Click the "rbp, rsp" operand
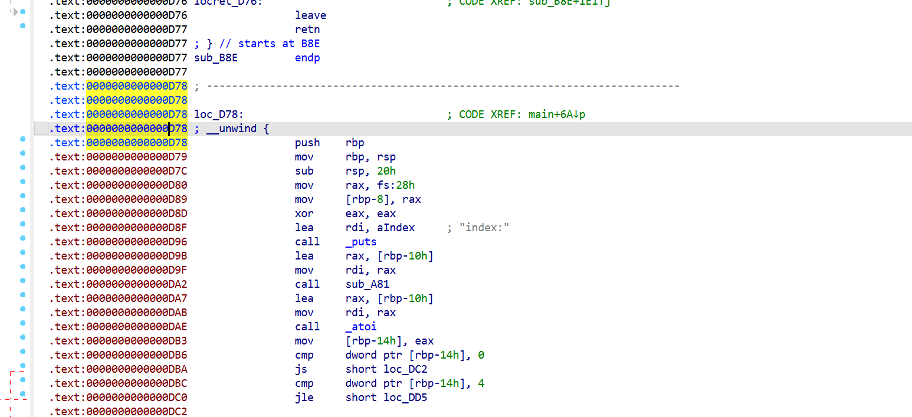 click(370, 157)
